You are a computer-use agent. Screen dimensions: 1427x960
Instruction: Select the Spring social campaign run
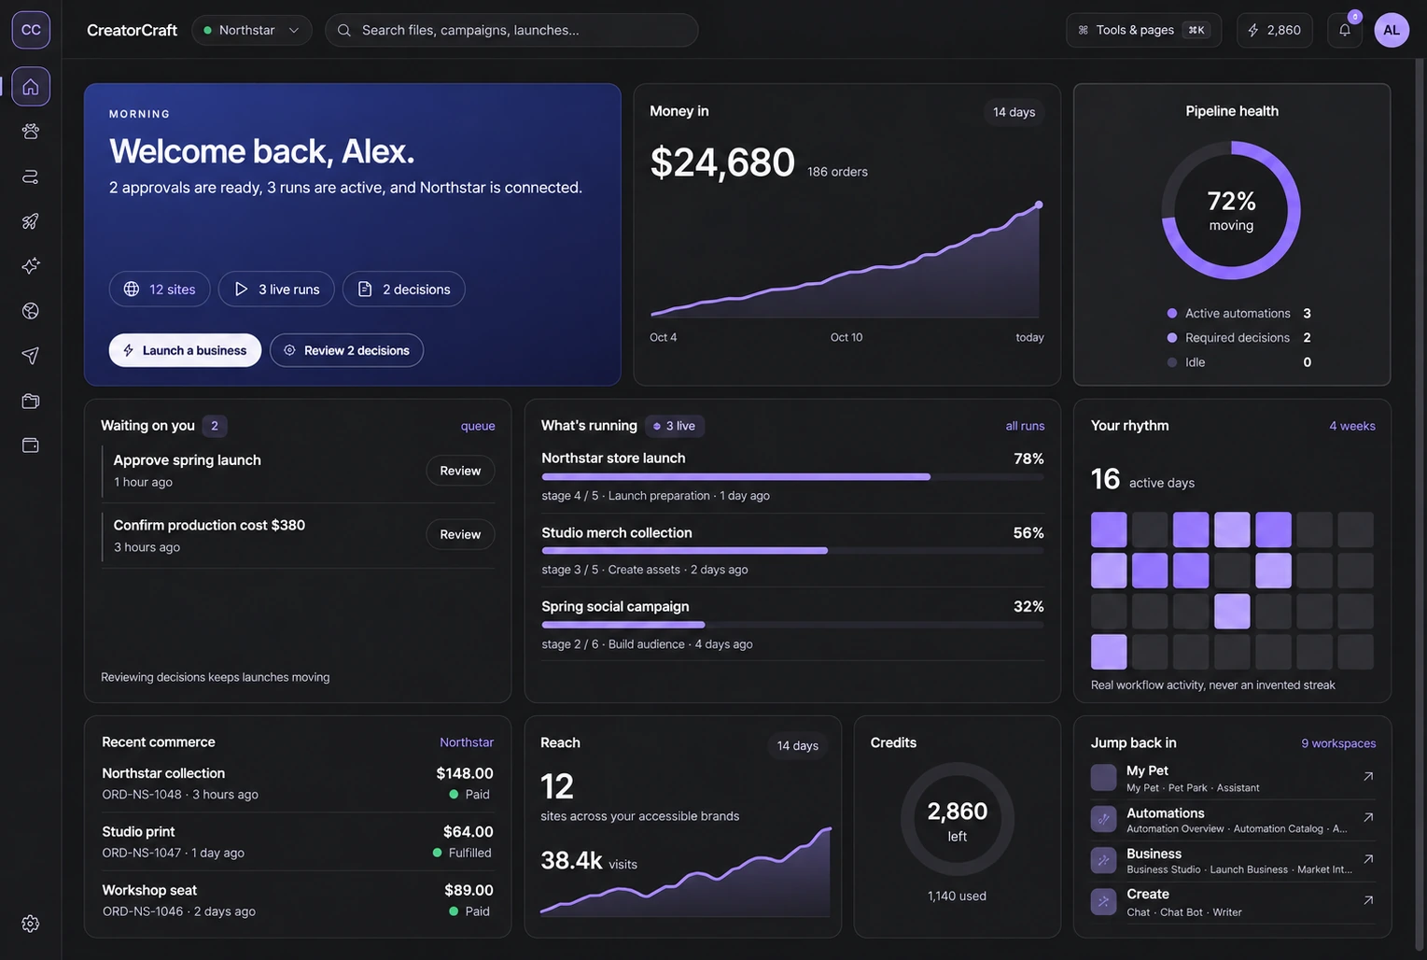point(792,624)
